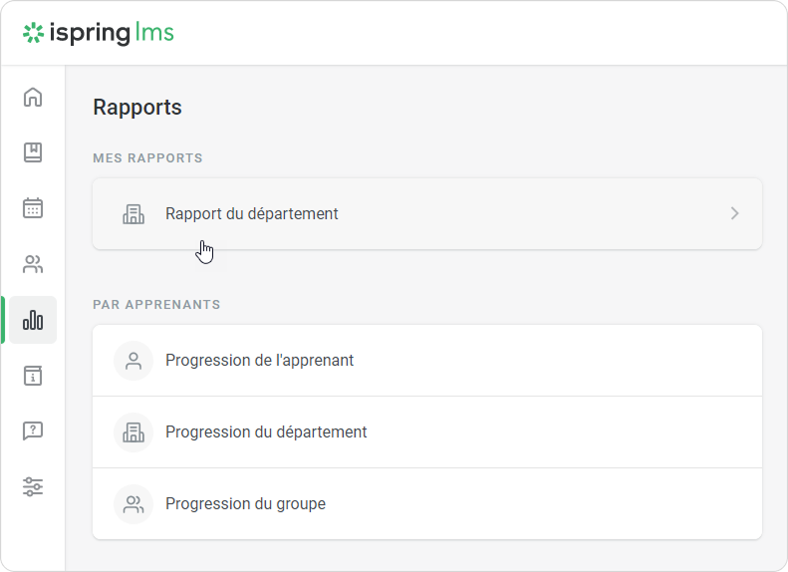Open the calendar icon in the sidebar
This screenshot has width=788, height=572.
(33, 208)
